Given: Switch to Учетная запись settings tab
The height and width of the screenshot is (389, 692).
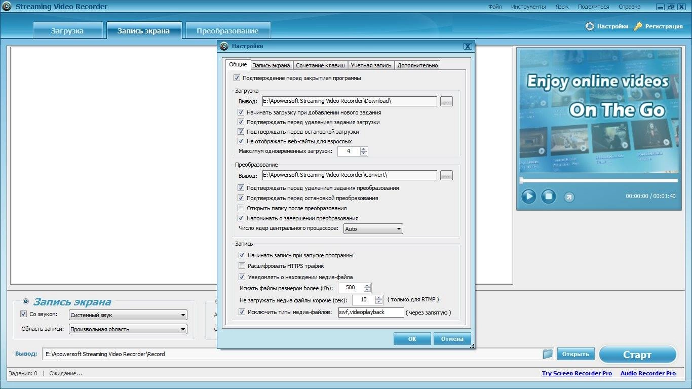Looking at the screenshot, I should click(371, 65).
